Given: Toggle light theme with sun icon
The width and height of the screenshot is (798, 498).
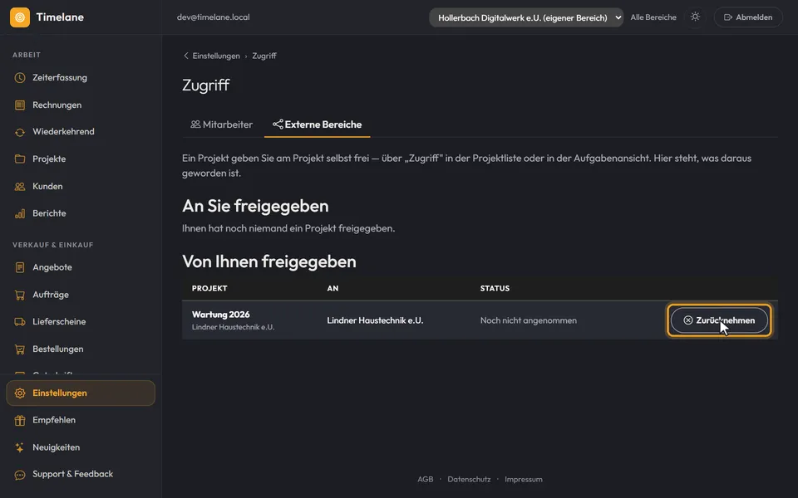Looking at the screenshot, I should click(x=695, y=17).
